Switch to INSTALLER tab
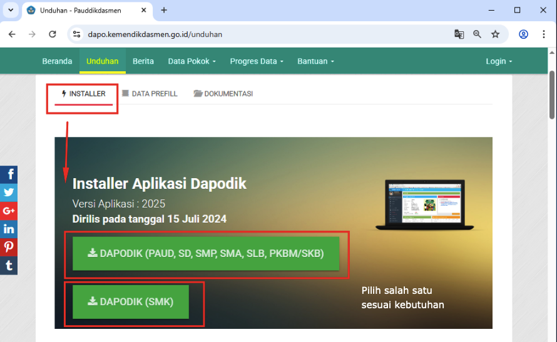 [x=83, y=94]
